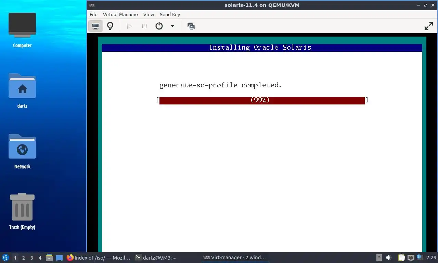Image resolution: width=438 pixels, height=263 pixels.
Task: Click Virt-manager taskbar entry
Action: coord(235,258)
